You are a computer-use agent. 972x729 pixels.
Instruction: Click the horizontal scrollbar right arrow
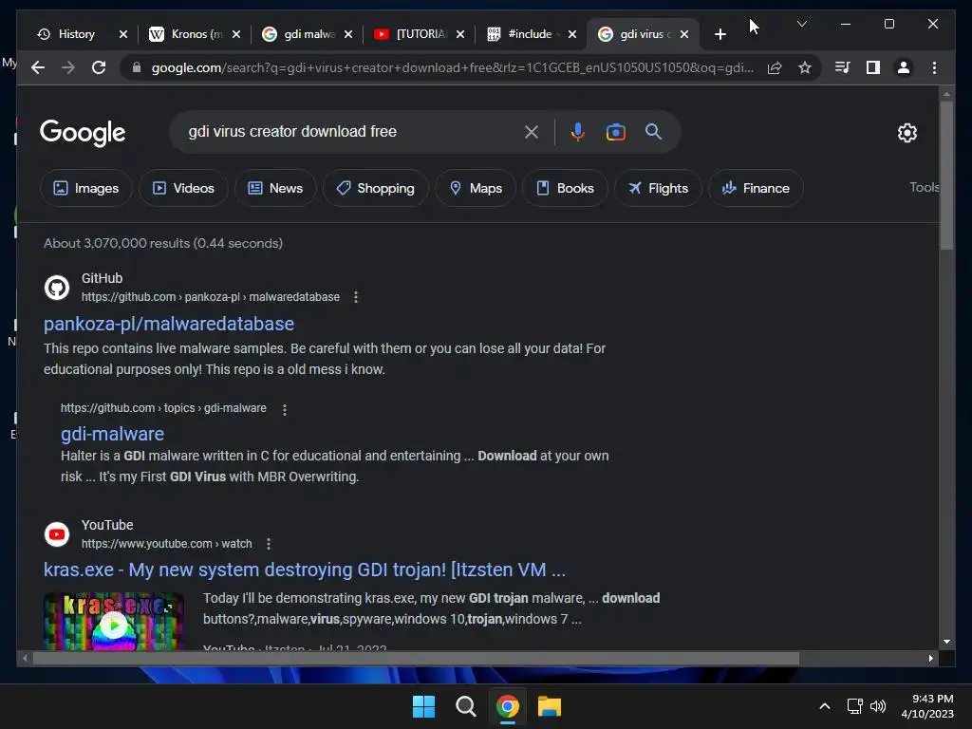pos(930,659)
